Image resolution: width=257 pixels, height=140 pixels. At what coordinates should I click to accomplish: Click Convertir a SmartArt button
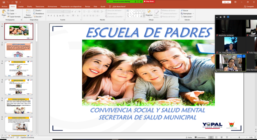tap(114, 17)
